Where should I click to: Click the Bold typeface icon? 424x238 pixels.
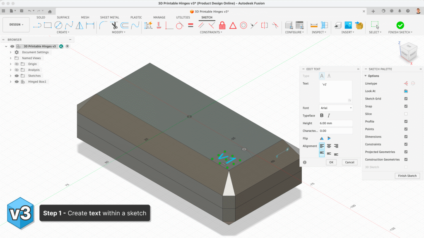(322, 116)
